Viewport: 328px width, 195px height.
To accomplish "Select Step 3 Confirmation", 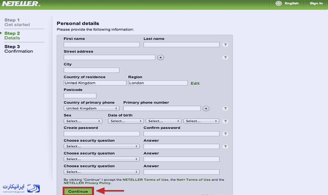I will point(18,49).
